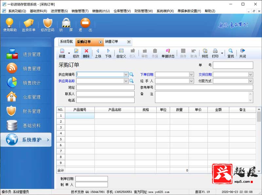
Task: Click the 联系人 input field
Action: (105, 94)
